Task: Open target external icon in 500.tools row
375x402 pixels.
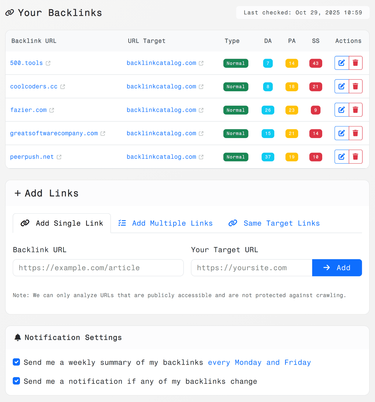Action: [201, 63]
